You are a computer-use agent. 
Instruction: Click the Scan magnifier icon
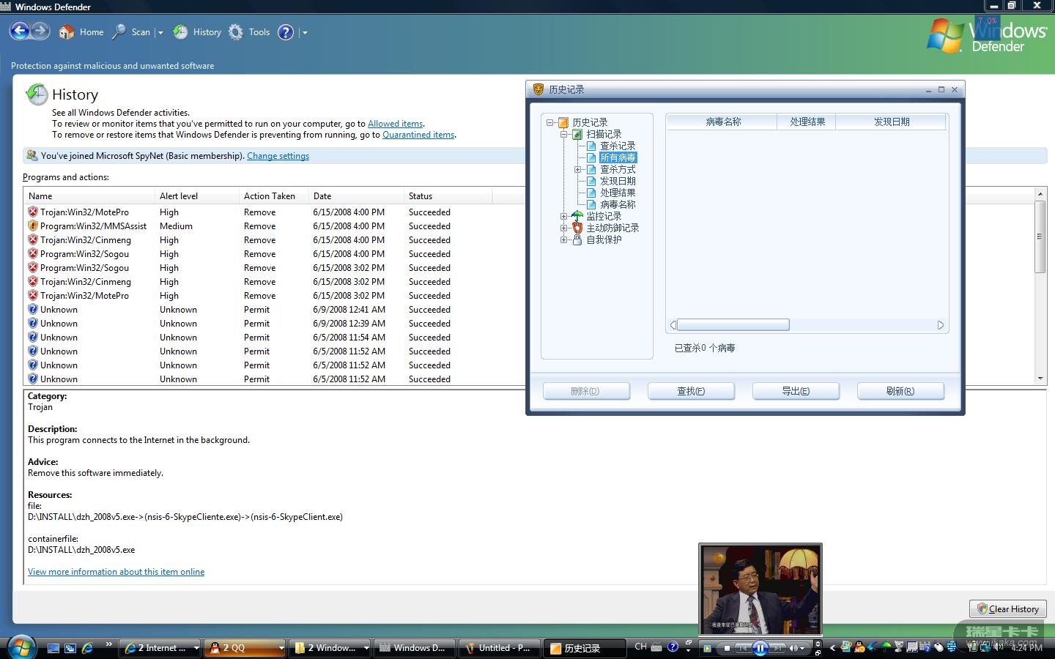click(119, 32)
